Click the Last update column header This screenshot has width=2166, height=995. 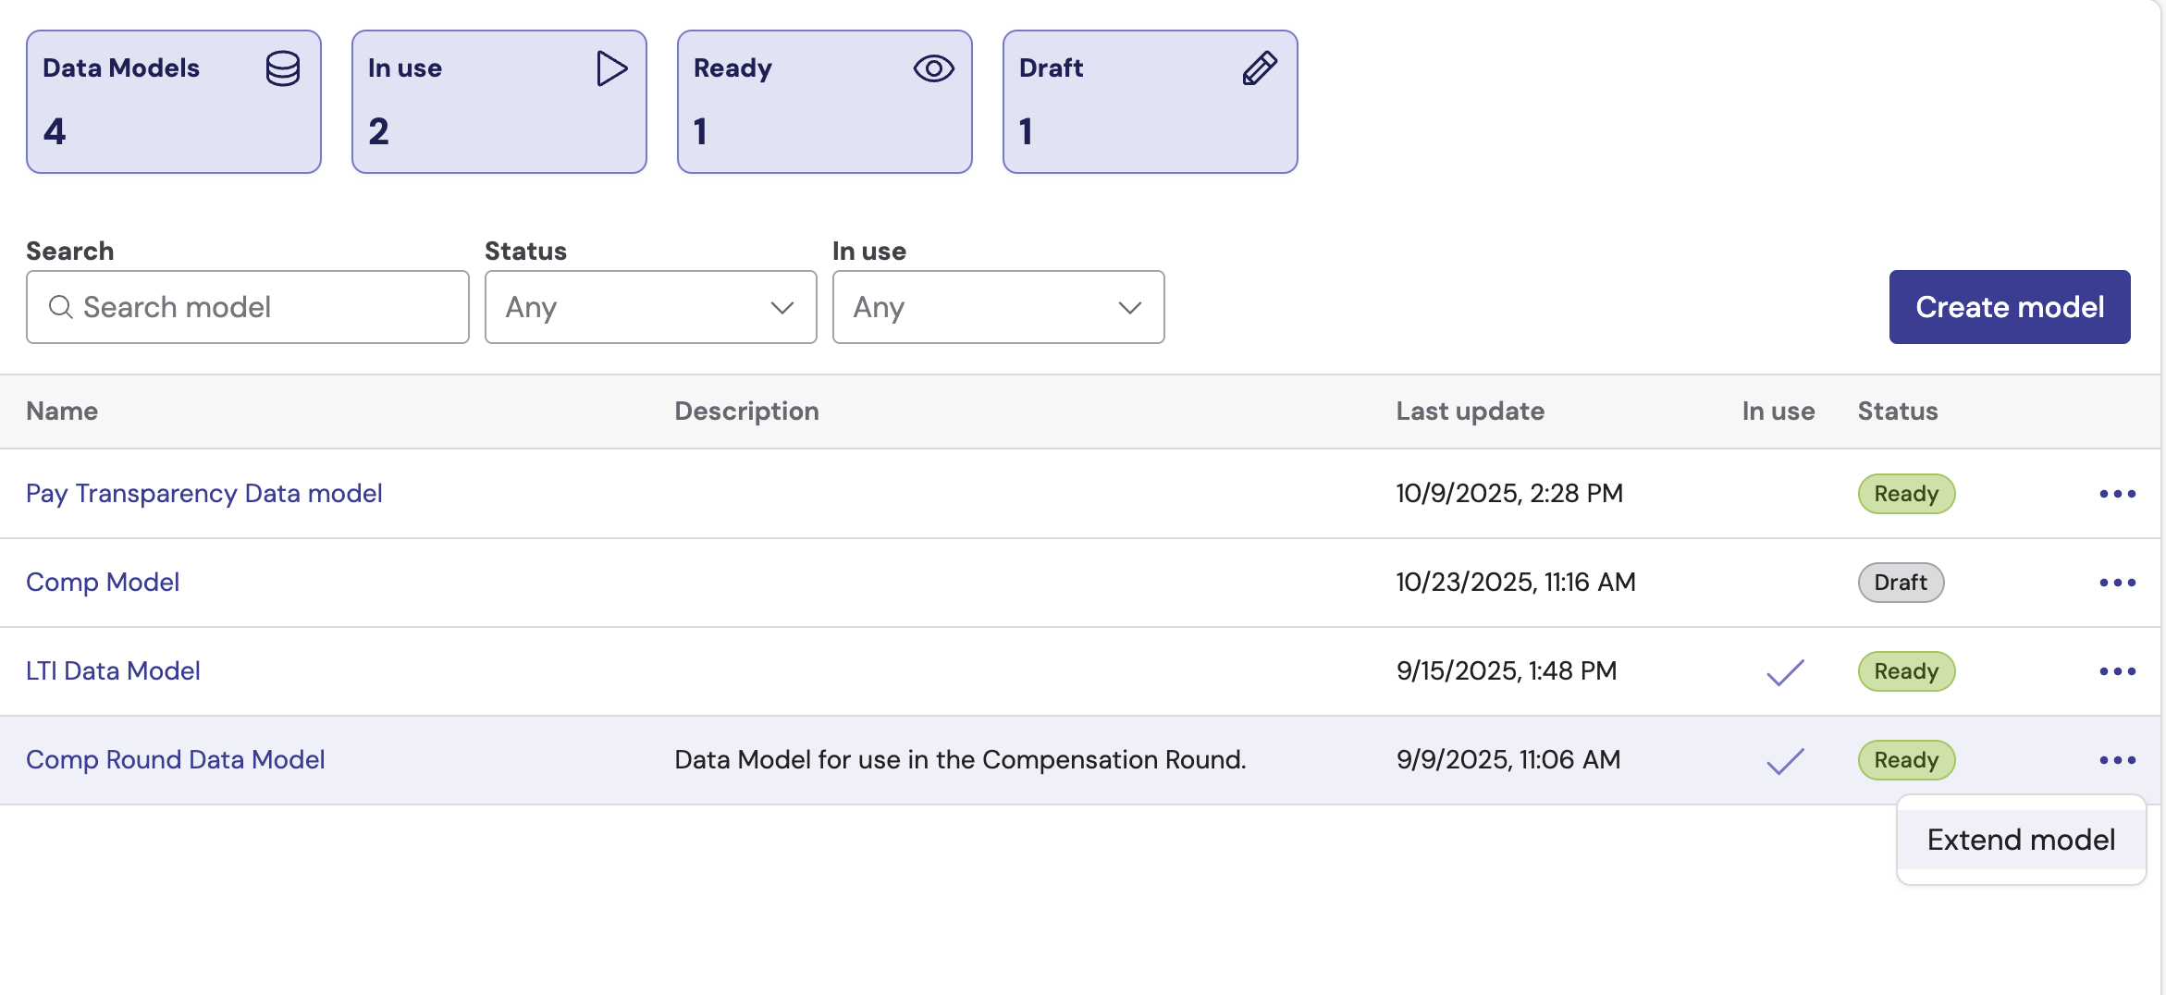1470,412
